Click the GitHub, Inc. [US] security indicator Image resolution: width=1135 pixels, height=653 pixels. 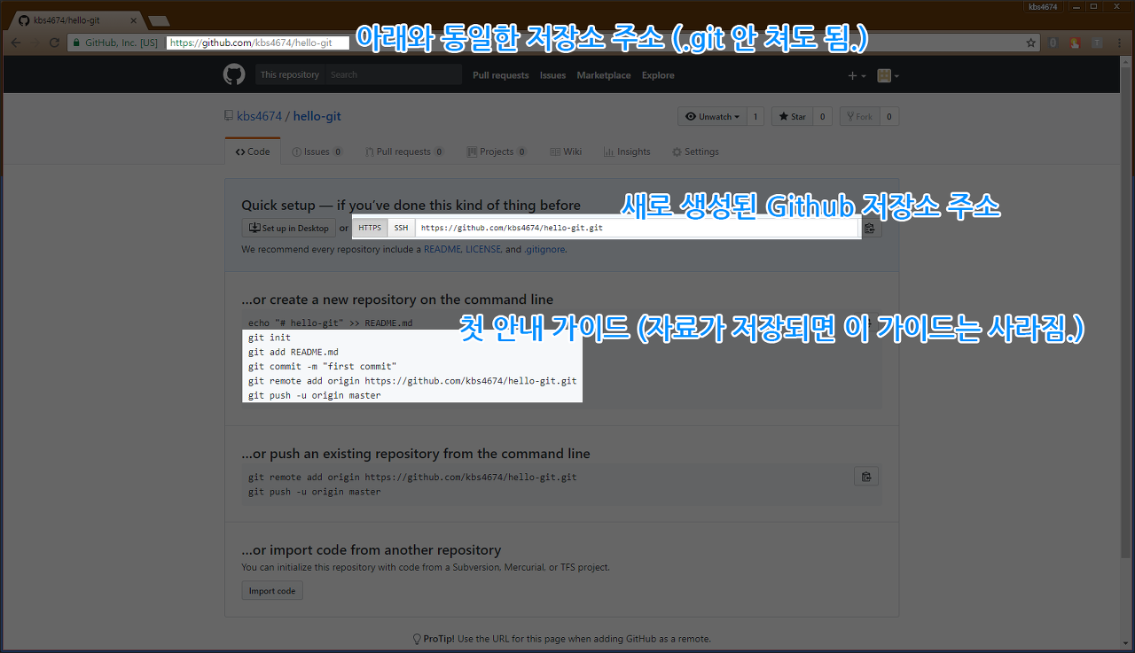click(115, 43)
